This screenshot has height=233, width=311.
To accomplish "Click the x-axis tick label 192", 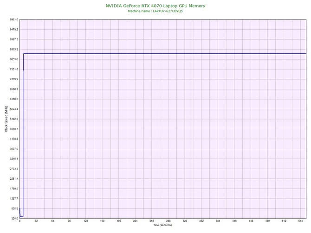I will (119, 221).
